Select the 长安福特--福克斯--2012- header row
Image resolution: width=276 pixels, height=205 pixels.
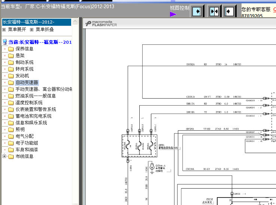[37, 22]
